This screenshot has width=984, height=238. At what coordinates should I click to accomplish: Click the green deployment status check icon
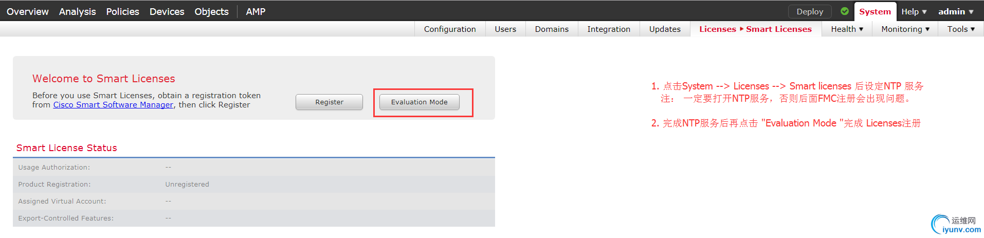pyautogui.click(x=845, y=11)
